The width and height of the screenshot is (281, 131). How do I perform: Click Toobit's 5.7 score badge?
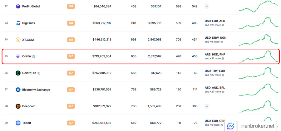point(71,123)
